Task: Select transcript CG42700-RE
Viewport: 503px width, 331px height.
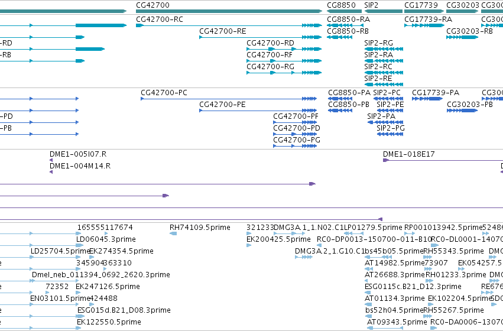Action: pyautogui.click(x=260, y=37)
